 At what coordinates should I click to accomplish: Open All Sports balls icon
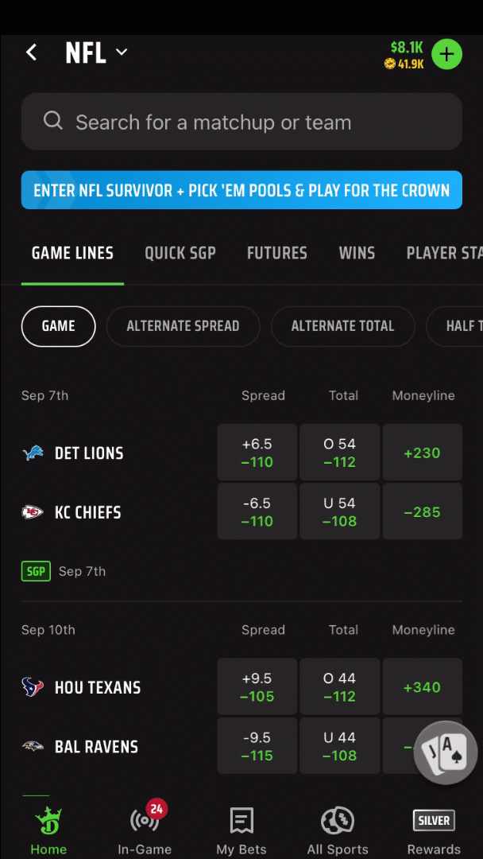pyautogui.click(x=338, y=821)
